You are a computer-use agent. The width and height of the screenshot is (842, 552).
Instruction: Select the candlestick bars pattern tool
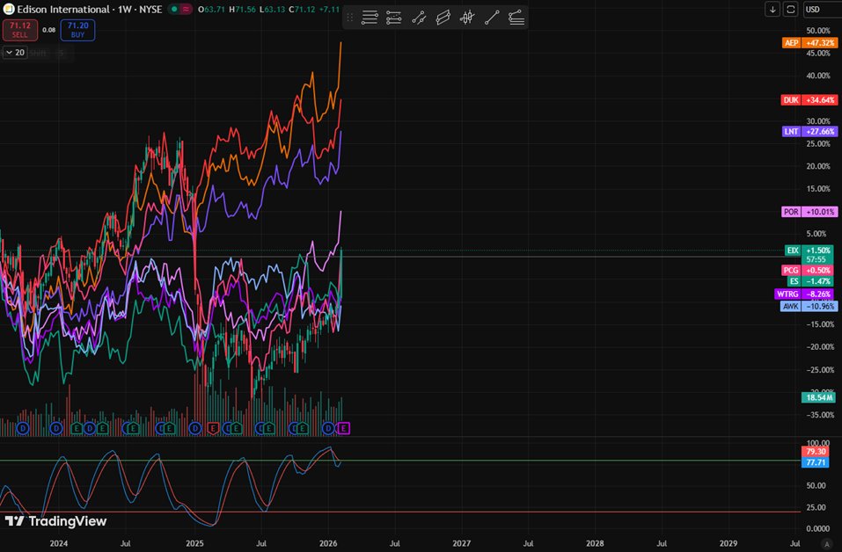pos(467,18)
